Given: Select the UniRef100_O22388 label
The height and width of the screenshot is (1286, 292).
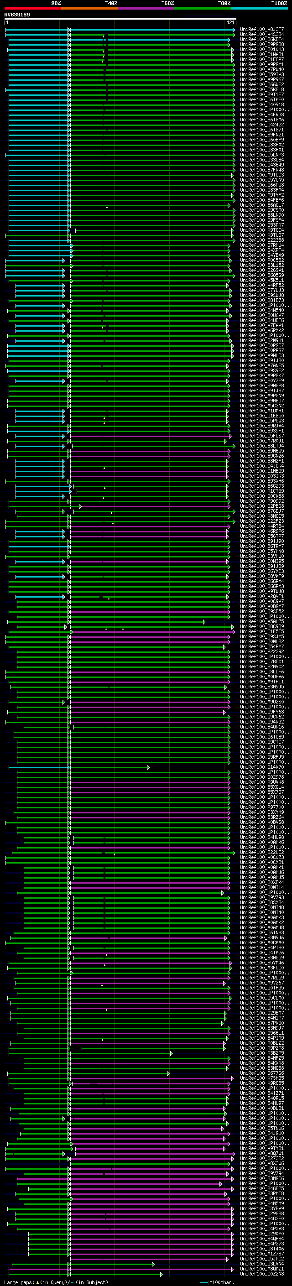Looking at the screenshot, I should click(262, 240).
